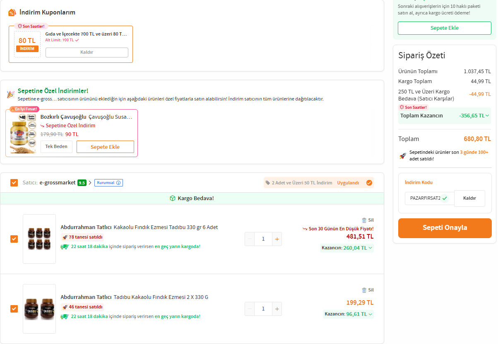The image size is (498, 344).
Task: Confirm the cart with Sepeti Onayla
Action: point(445,228)
